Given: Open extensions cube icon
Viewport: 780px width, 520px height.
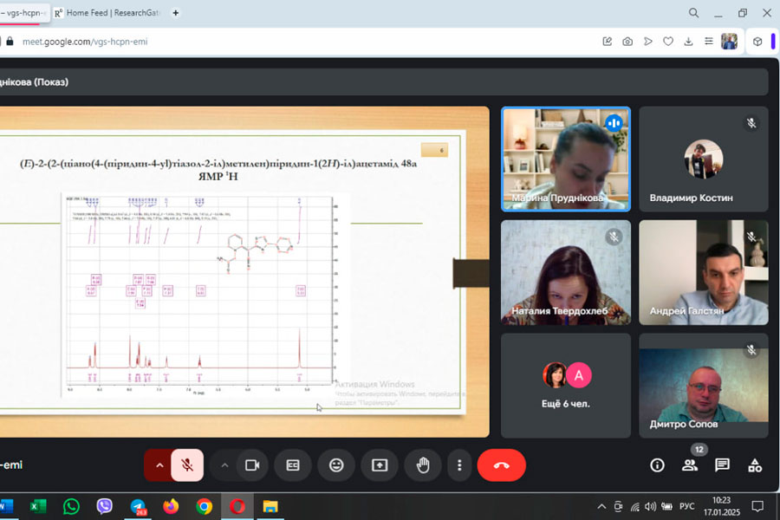Looking at the screenshot, I should (757, 42).
